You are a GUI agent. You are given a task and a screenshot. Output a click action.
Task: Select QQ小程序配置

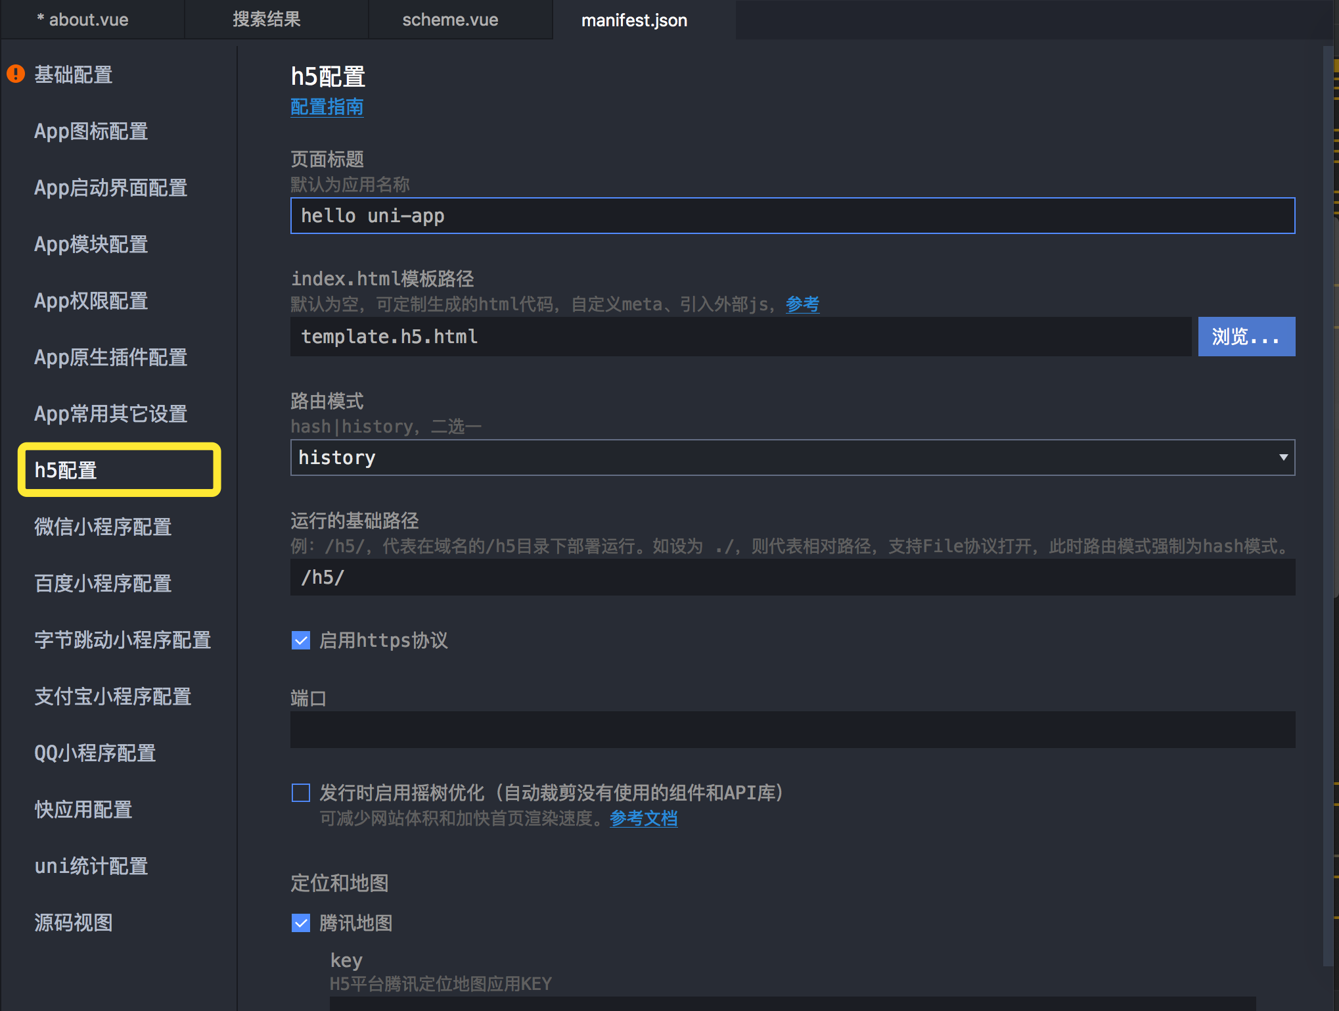point(95,753)
